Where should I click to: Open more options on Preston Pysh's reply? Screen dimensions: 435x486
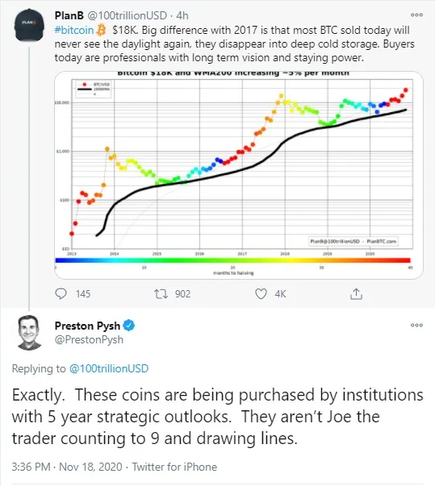coord(416,325)
